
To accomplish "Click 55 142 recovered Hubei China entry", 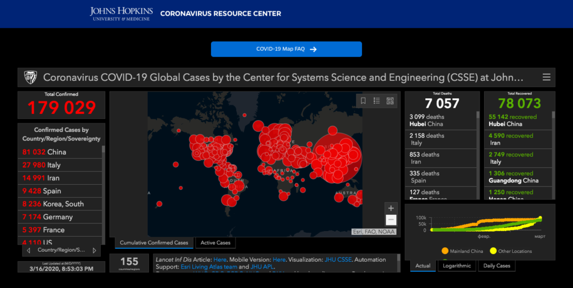I will point(518,121).
